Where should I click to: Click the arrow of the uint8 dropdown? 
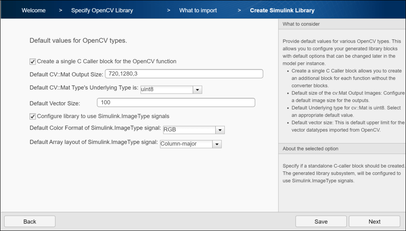(197, 89)
